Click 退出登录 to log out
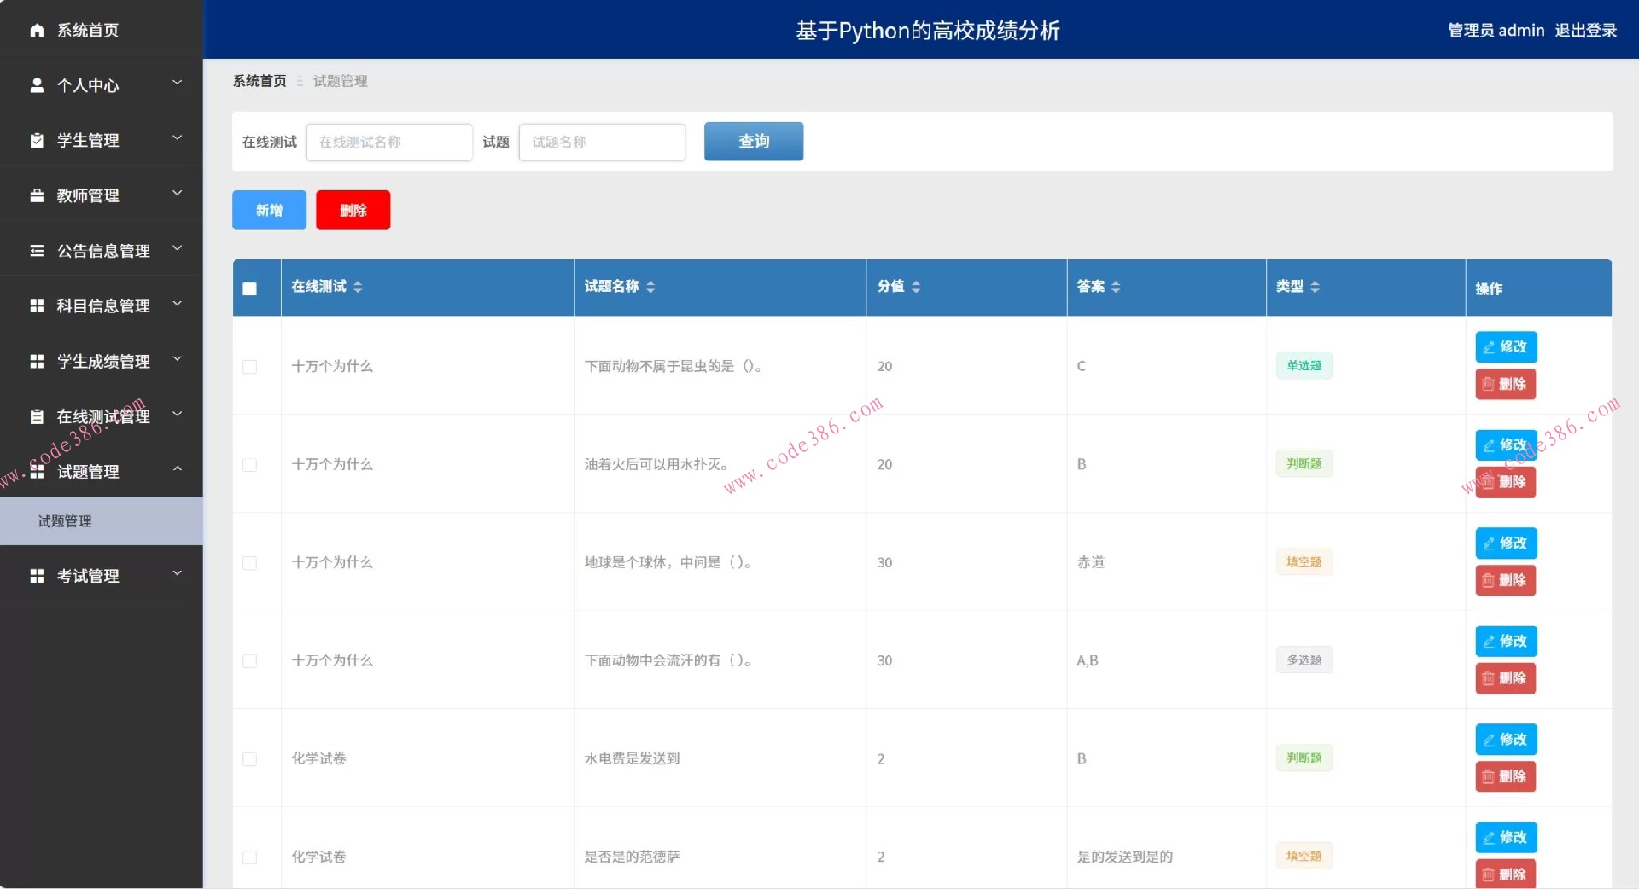This screenshot has height=889, width=1639. 1587,30
